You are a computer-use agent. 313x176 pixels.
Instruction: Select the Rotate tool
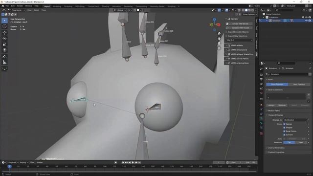point(4,38)
